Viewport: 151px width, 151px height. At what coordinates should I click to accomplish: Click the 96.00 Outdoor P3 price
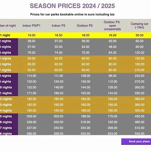113,76
